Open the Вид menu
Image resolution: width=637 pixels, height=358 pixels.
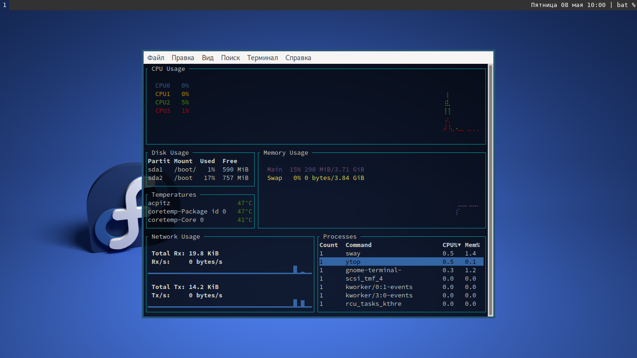[x=208, y=58]
